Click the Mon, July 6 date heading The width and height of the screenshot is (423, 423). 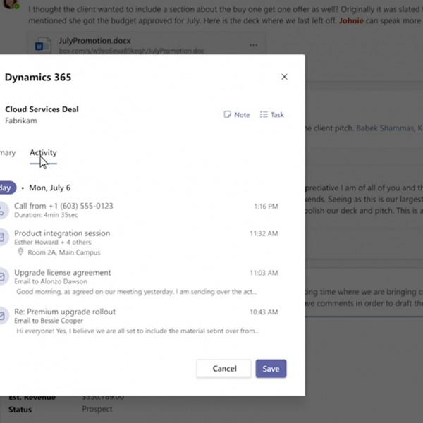tap(49, 188)
